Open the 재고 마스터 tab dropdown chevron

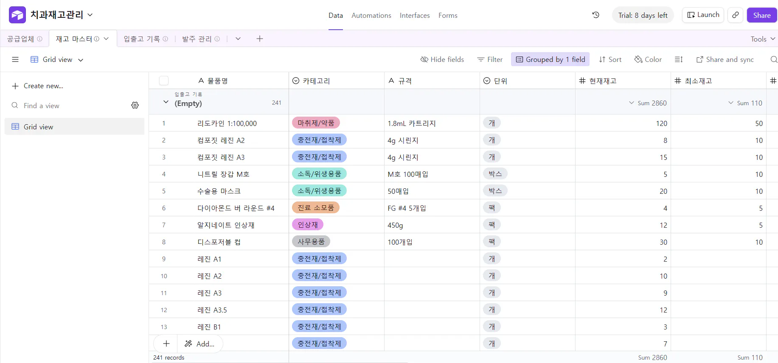[106, 39]
